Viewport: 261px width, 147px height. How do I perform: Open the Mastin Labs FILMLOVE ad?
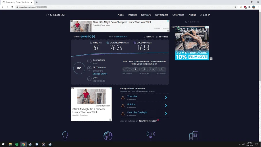[192, 43]
